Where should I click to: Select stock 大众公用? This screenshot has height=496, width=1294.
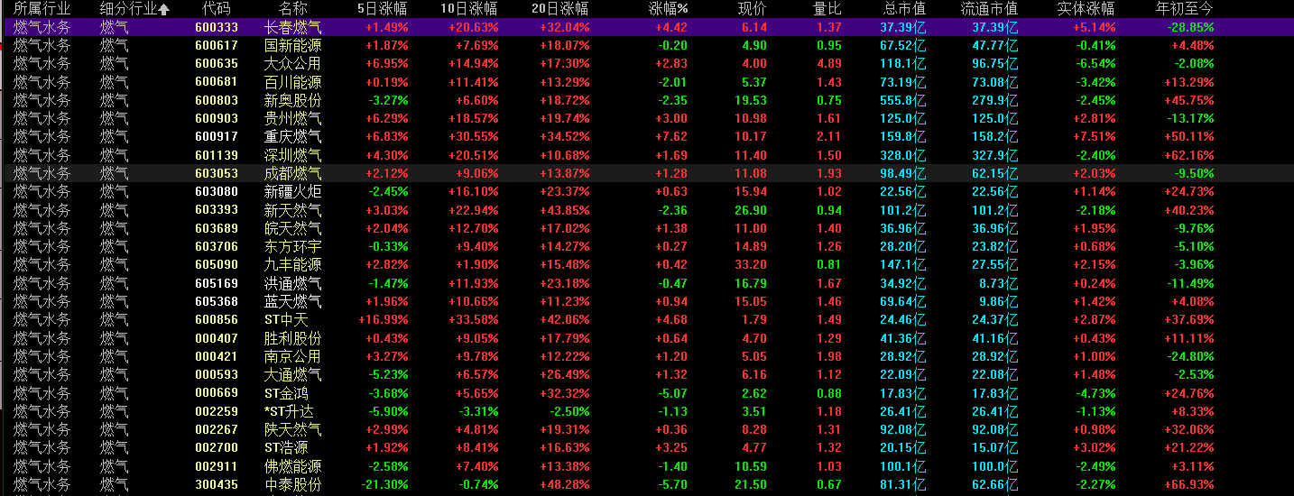click(292, 64)
